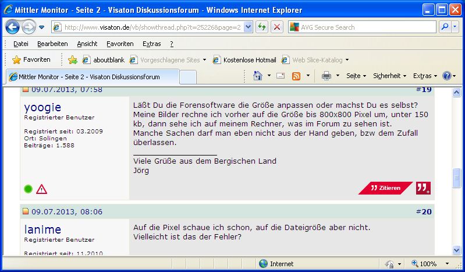Expand the zoom level dropdown arrow

[447, 264]
